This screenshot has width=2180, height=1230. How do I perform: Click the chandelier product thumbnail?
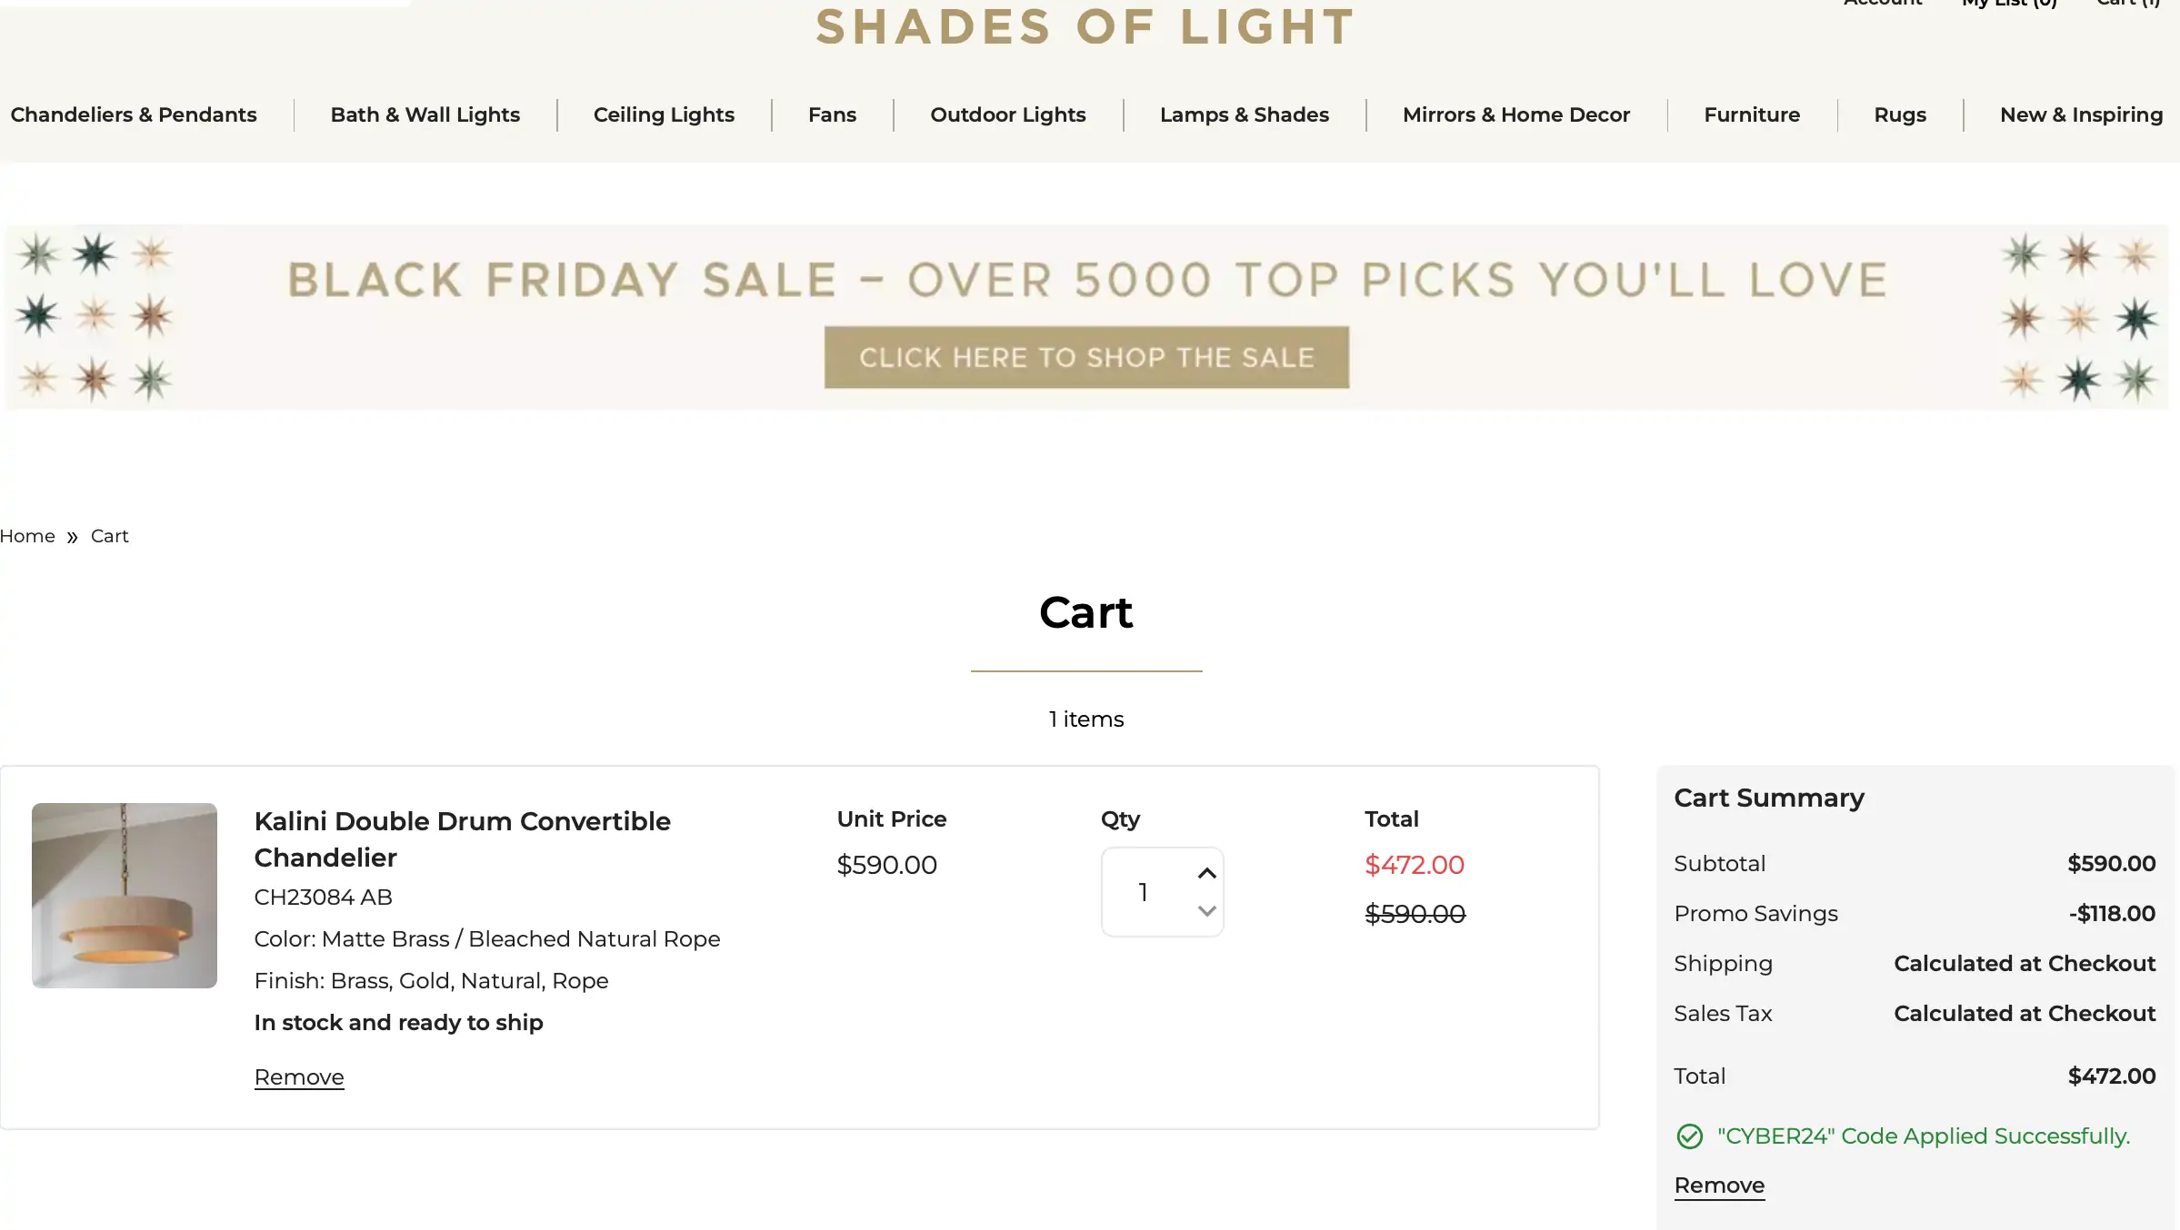coord(124,894)
